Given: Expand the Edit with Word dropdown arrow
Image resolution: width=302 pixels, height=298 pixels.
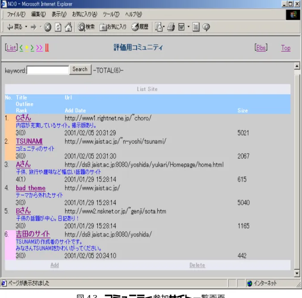Looking at the screenshot, I should 189,27.
